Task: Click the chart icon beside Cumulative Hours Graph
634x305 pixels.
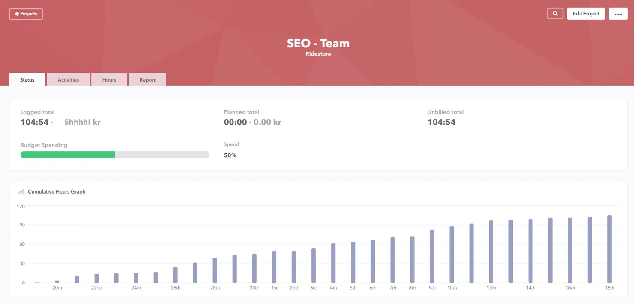Action: tap(21, 191)
